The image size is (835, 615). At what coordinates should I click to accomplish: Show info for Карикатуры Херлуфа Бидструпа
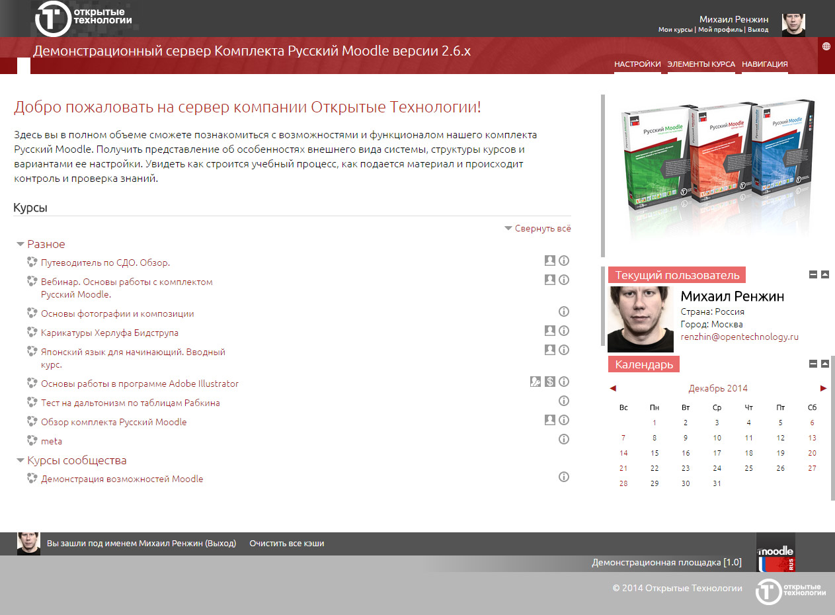pyautogui.click(x=564, y=331)
